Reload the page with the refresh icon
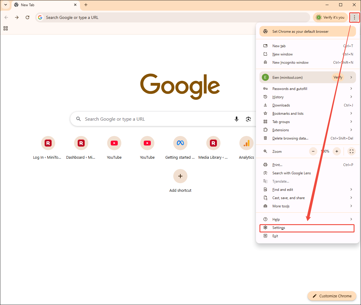361x305 pixels. (x=27, y=17)
